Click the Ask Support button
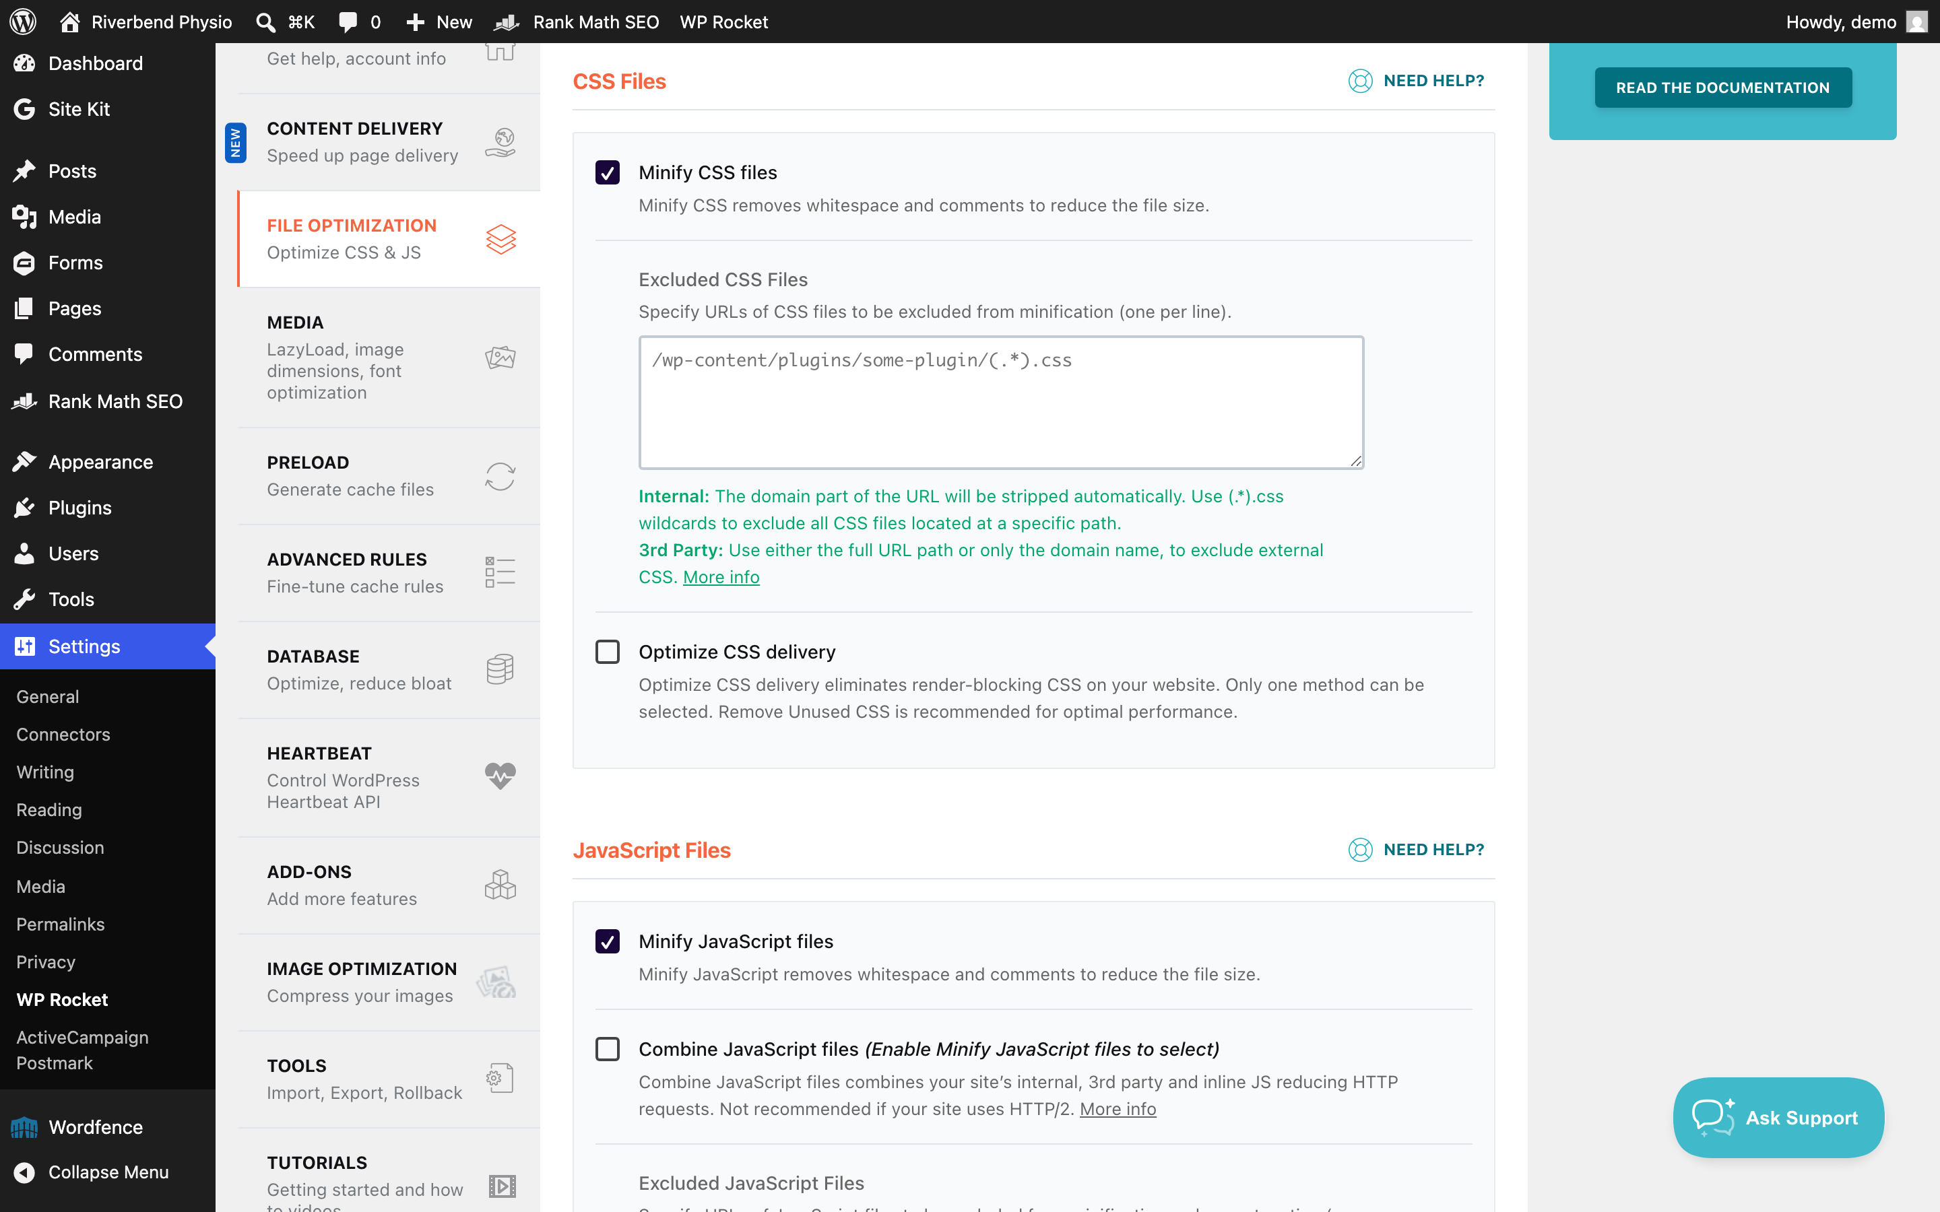Screen dimensions: 1940x1212 1778,1118
